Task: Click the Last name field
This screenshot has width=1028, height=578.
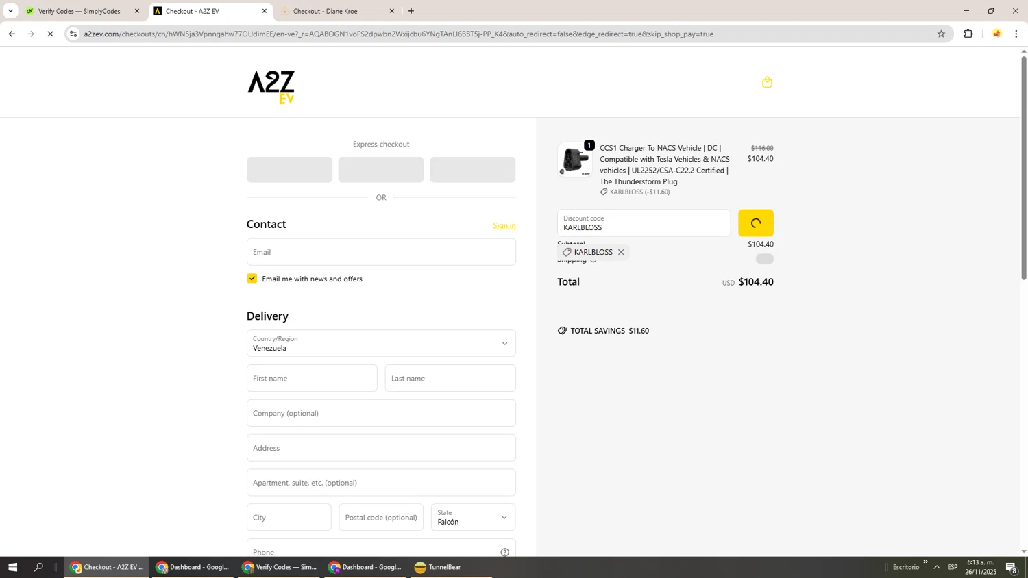Action: (x=450, y=378)
